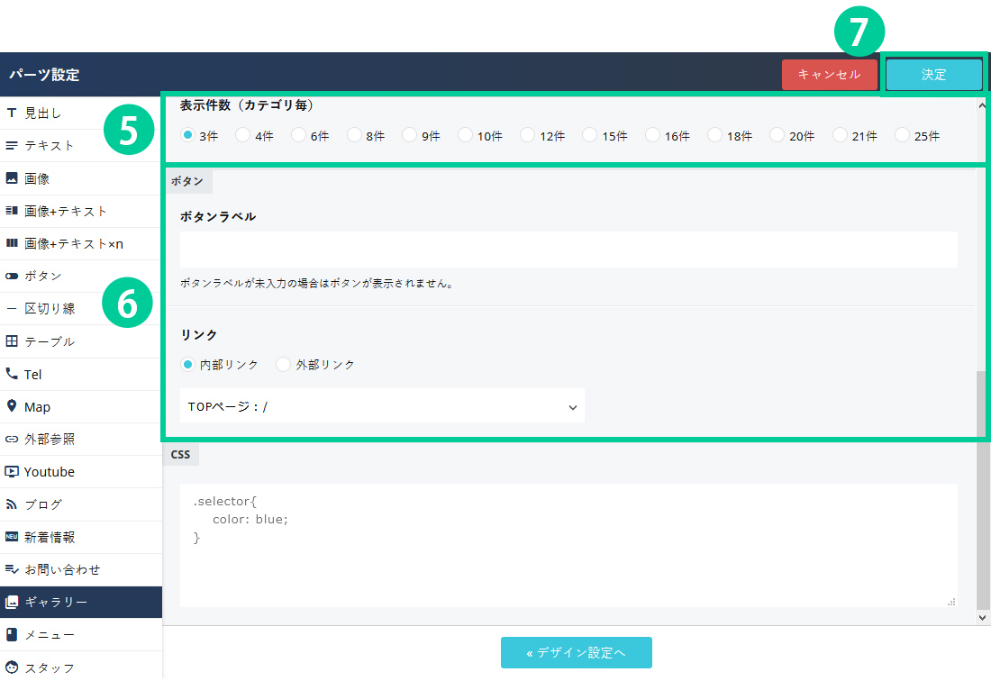Viewport: 991px width, 681px height.
Task: Select the 6件 display count radio
Action: point(298,135)
